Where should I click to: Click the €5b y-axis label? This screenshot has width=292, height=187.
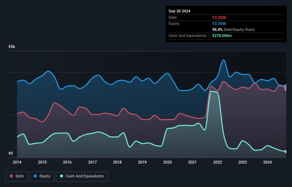pos(12,47)
